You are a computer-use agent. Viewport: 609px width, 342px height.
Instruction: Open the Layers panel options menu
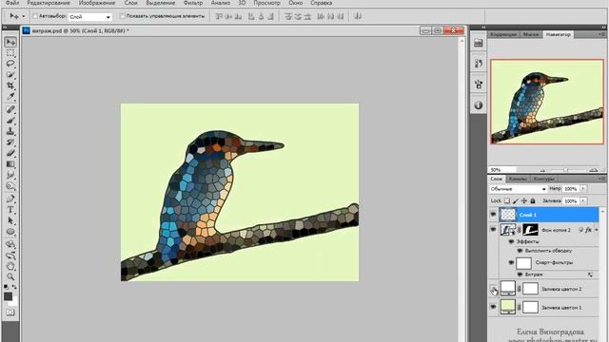[601, 179]
